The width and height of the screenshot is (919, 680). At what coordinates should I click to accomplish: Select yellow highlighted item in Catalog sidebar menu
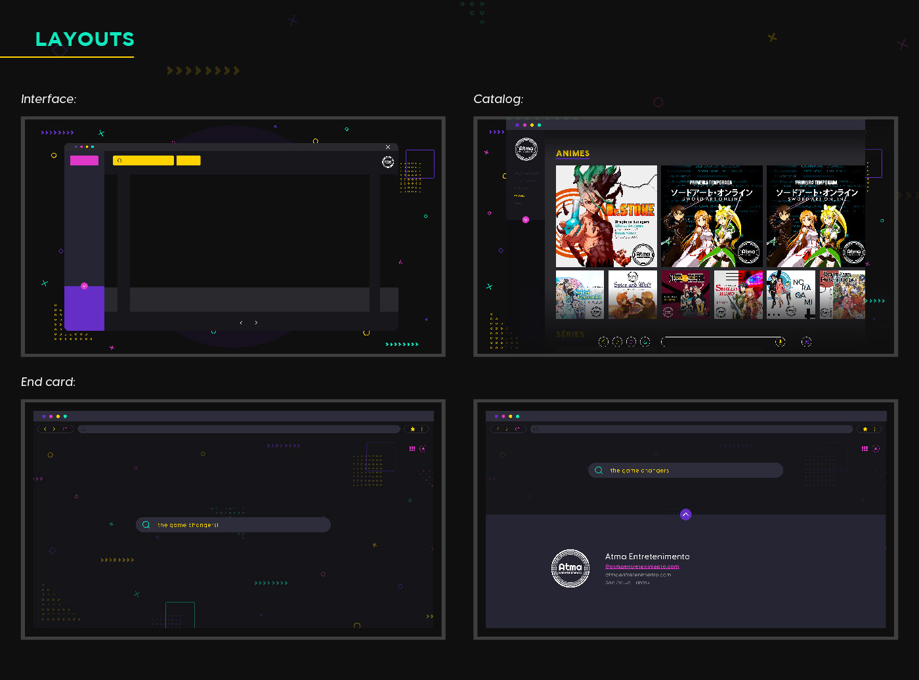coord(519,196)
